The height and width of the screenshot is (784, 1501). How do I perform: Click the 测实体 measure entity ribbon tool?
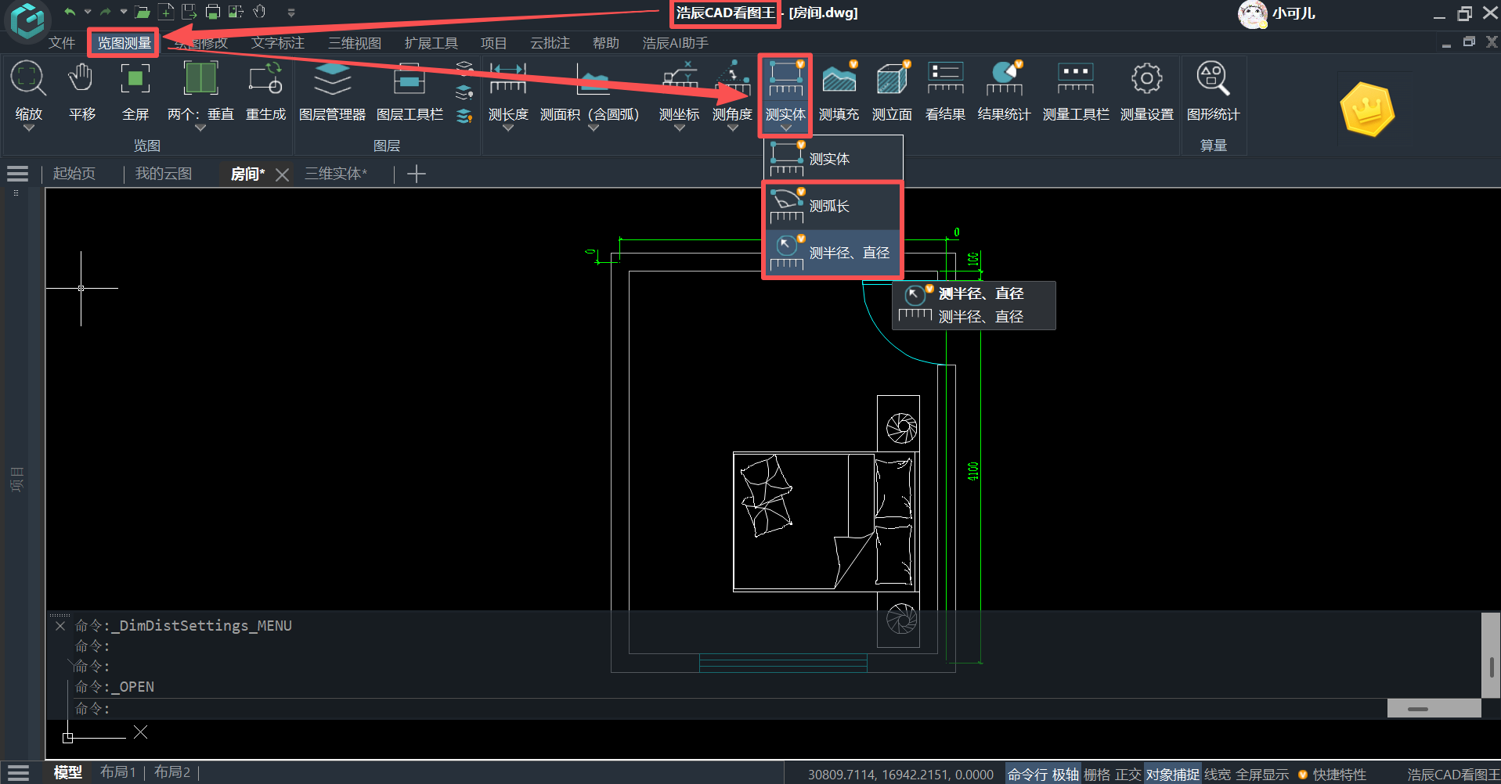(785, 90)
